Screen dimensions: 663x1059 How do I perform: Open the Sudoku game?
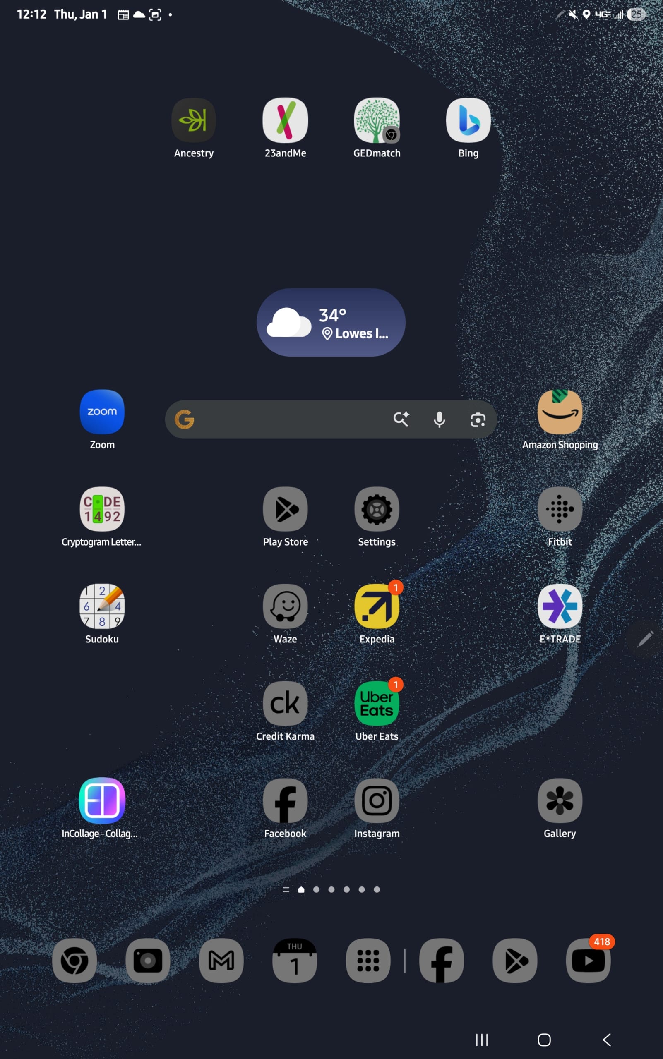[x=102, y=606]
